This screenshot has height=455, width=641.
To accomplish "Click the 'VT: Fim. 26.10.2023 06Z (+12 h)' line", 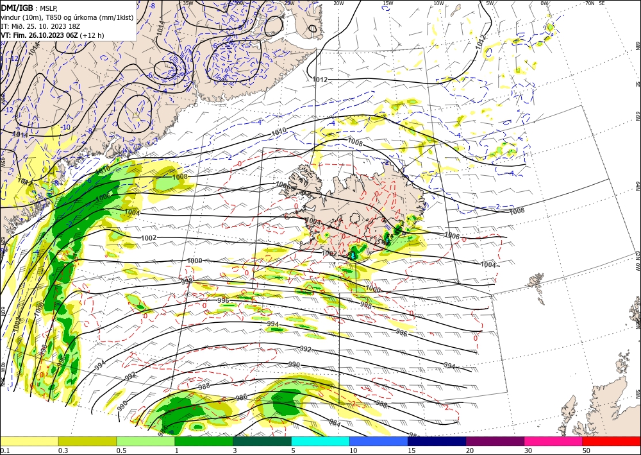I will 53,35.
